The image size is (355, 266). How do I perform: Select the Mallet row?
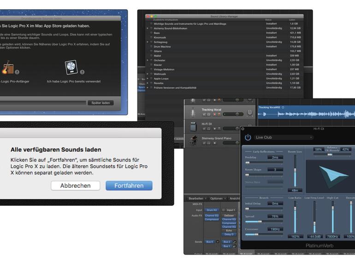[x=225, y=56]
